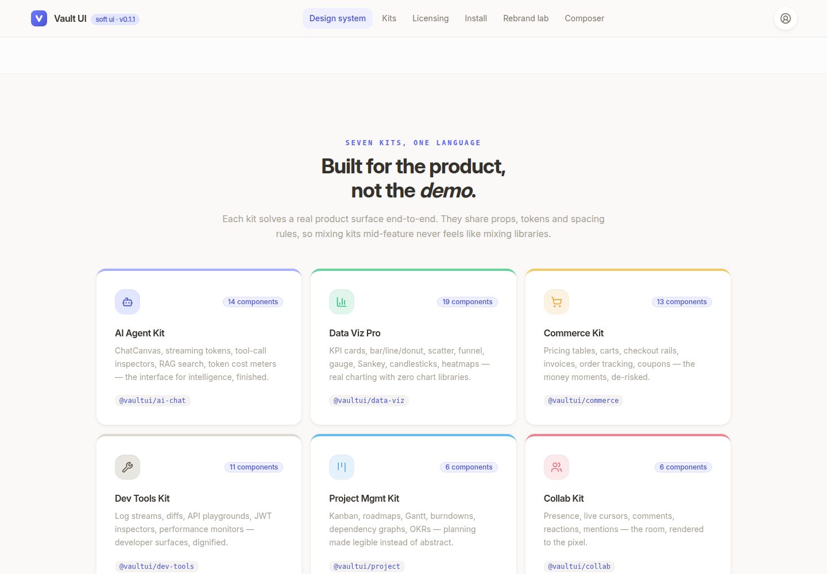Open the Commerce Kit card title
Image resolution: width=827 pixels, height=574 pixels.
tap(574, 333)
